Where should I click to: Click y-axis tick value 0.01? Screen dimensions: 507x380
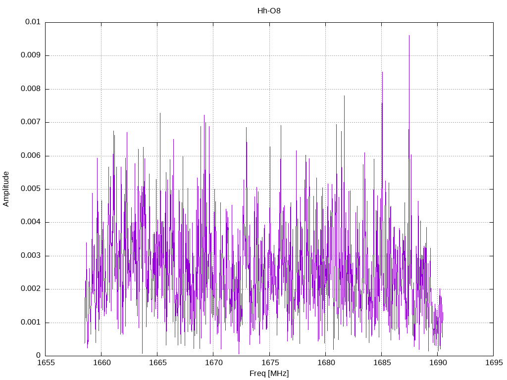pos(33,22)
